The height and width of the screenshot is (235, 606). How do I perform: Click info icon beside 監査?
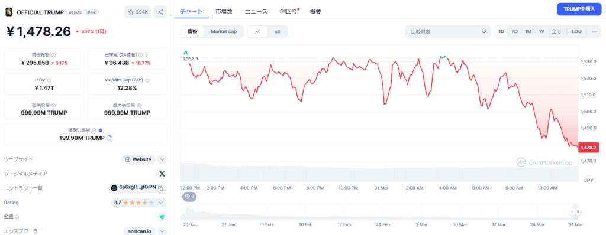[17, 217]
